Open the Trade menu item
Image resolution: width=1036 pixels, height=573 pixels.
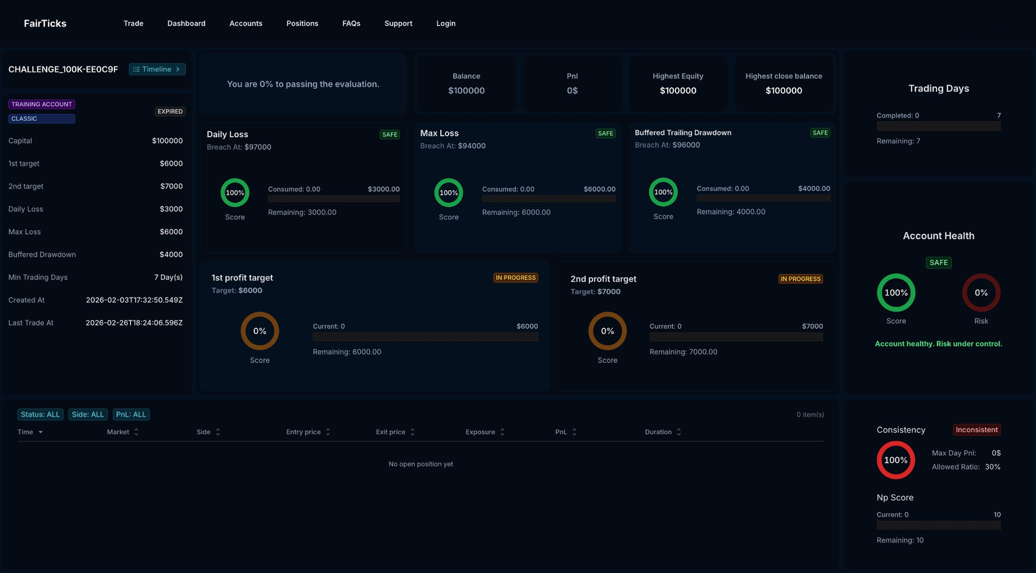pos(133,23)
